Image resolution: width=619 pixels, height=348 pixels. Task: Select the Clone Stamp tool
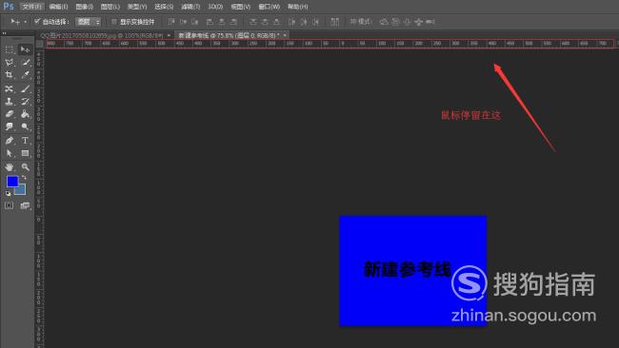[x=10, y=102]
